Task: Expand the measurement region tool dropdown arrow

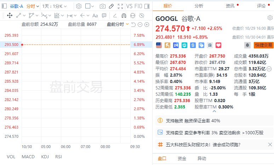Action: coord(63,16)
